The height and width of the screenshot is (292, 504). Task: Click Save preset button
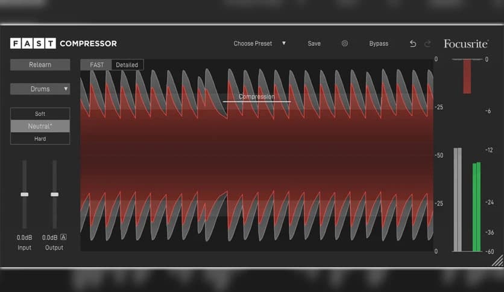[314, 43]
